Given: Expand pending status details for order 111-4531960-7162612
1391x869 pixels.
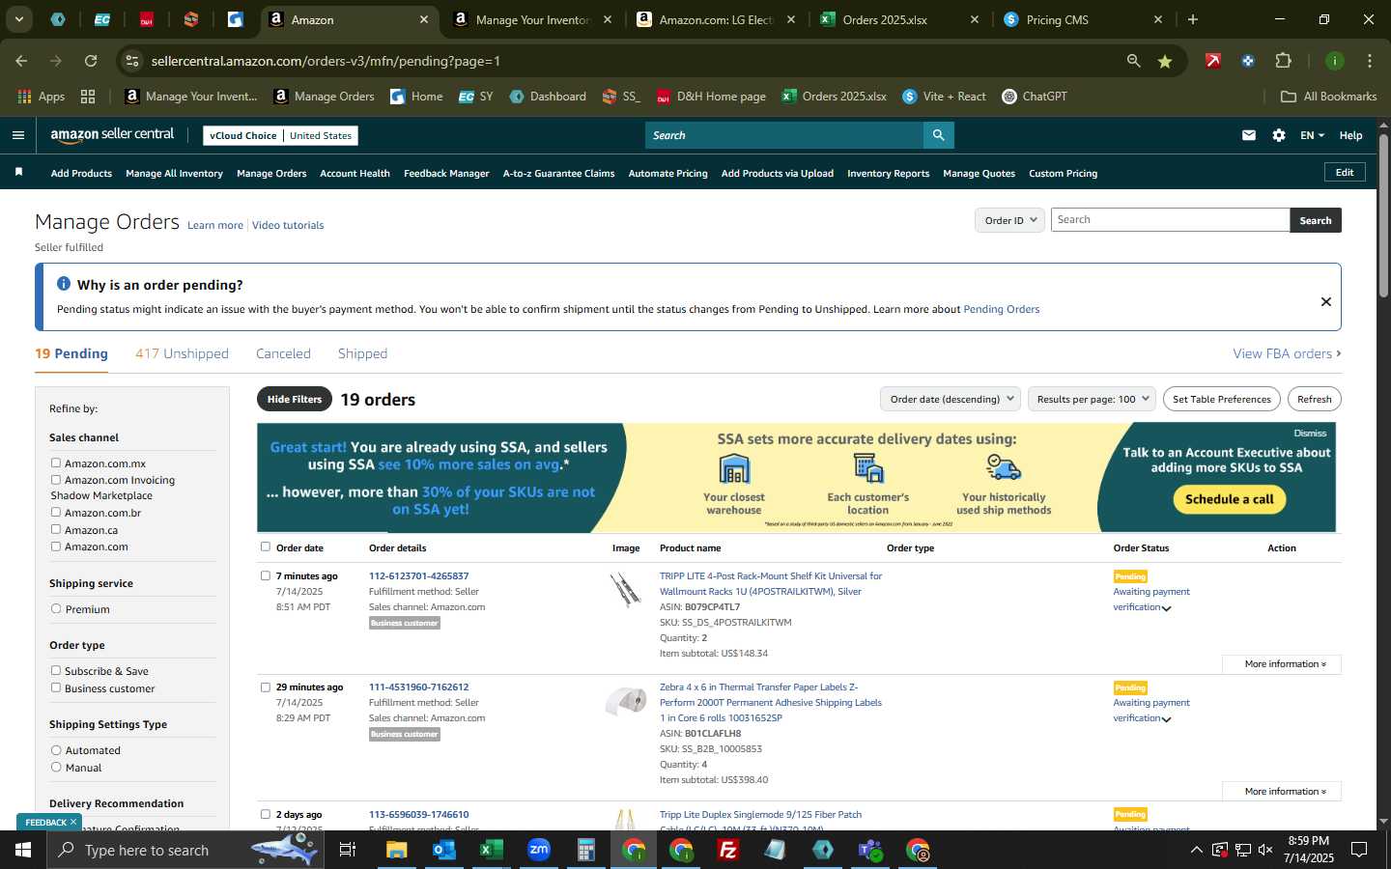Looking at the screenshot, I should pyautogui.click(x=1167, y=719).
